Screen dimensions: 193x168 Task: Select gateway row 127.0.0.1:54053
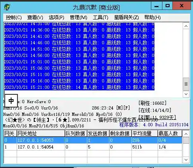pos(93,140)
